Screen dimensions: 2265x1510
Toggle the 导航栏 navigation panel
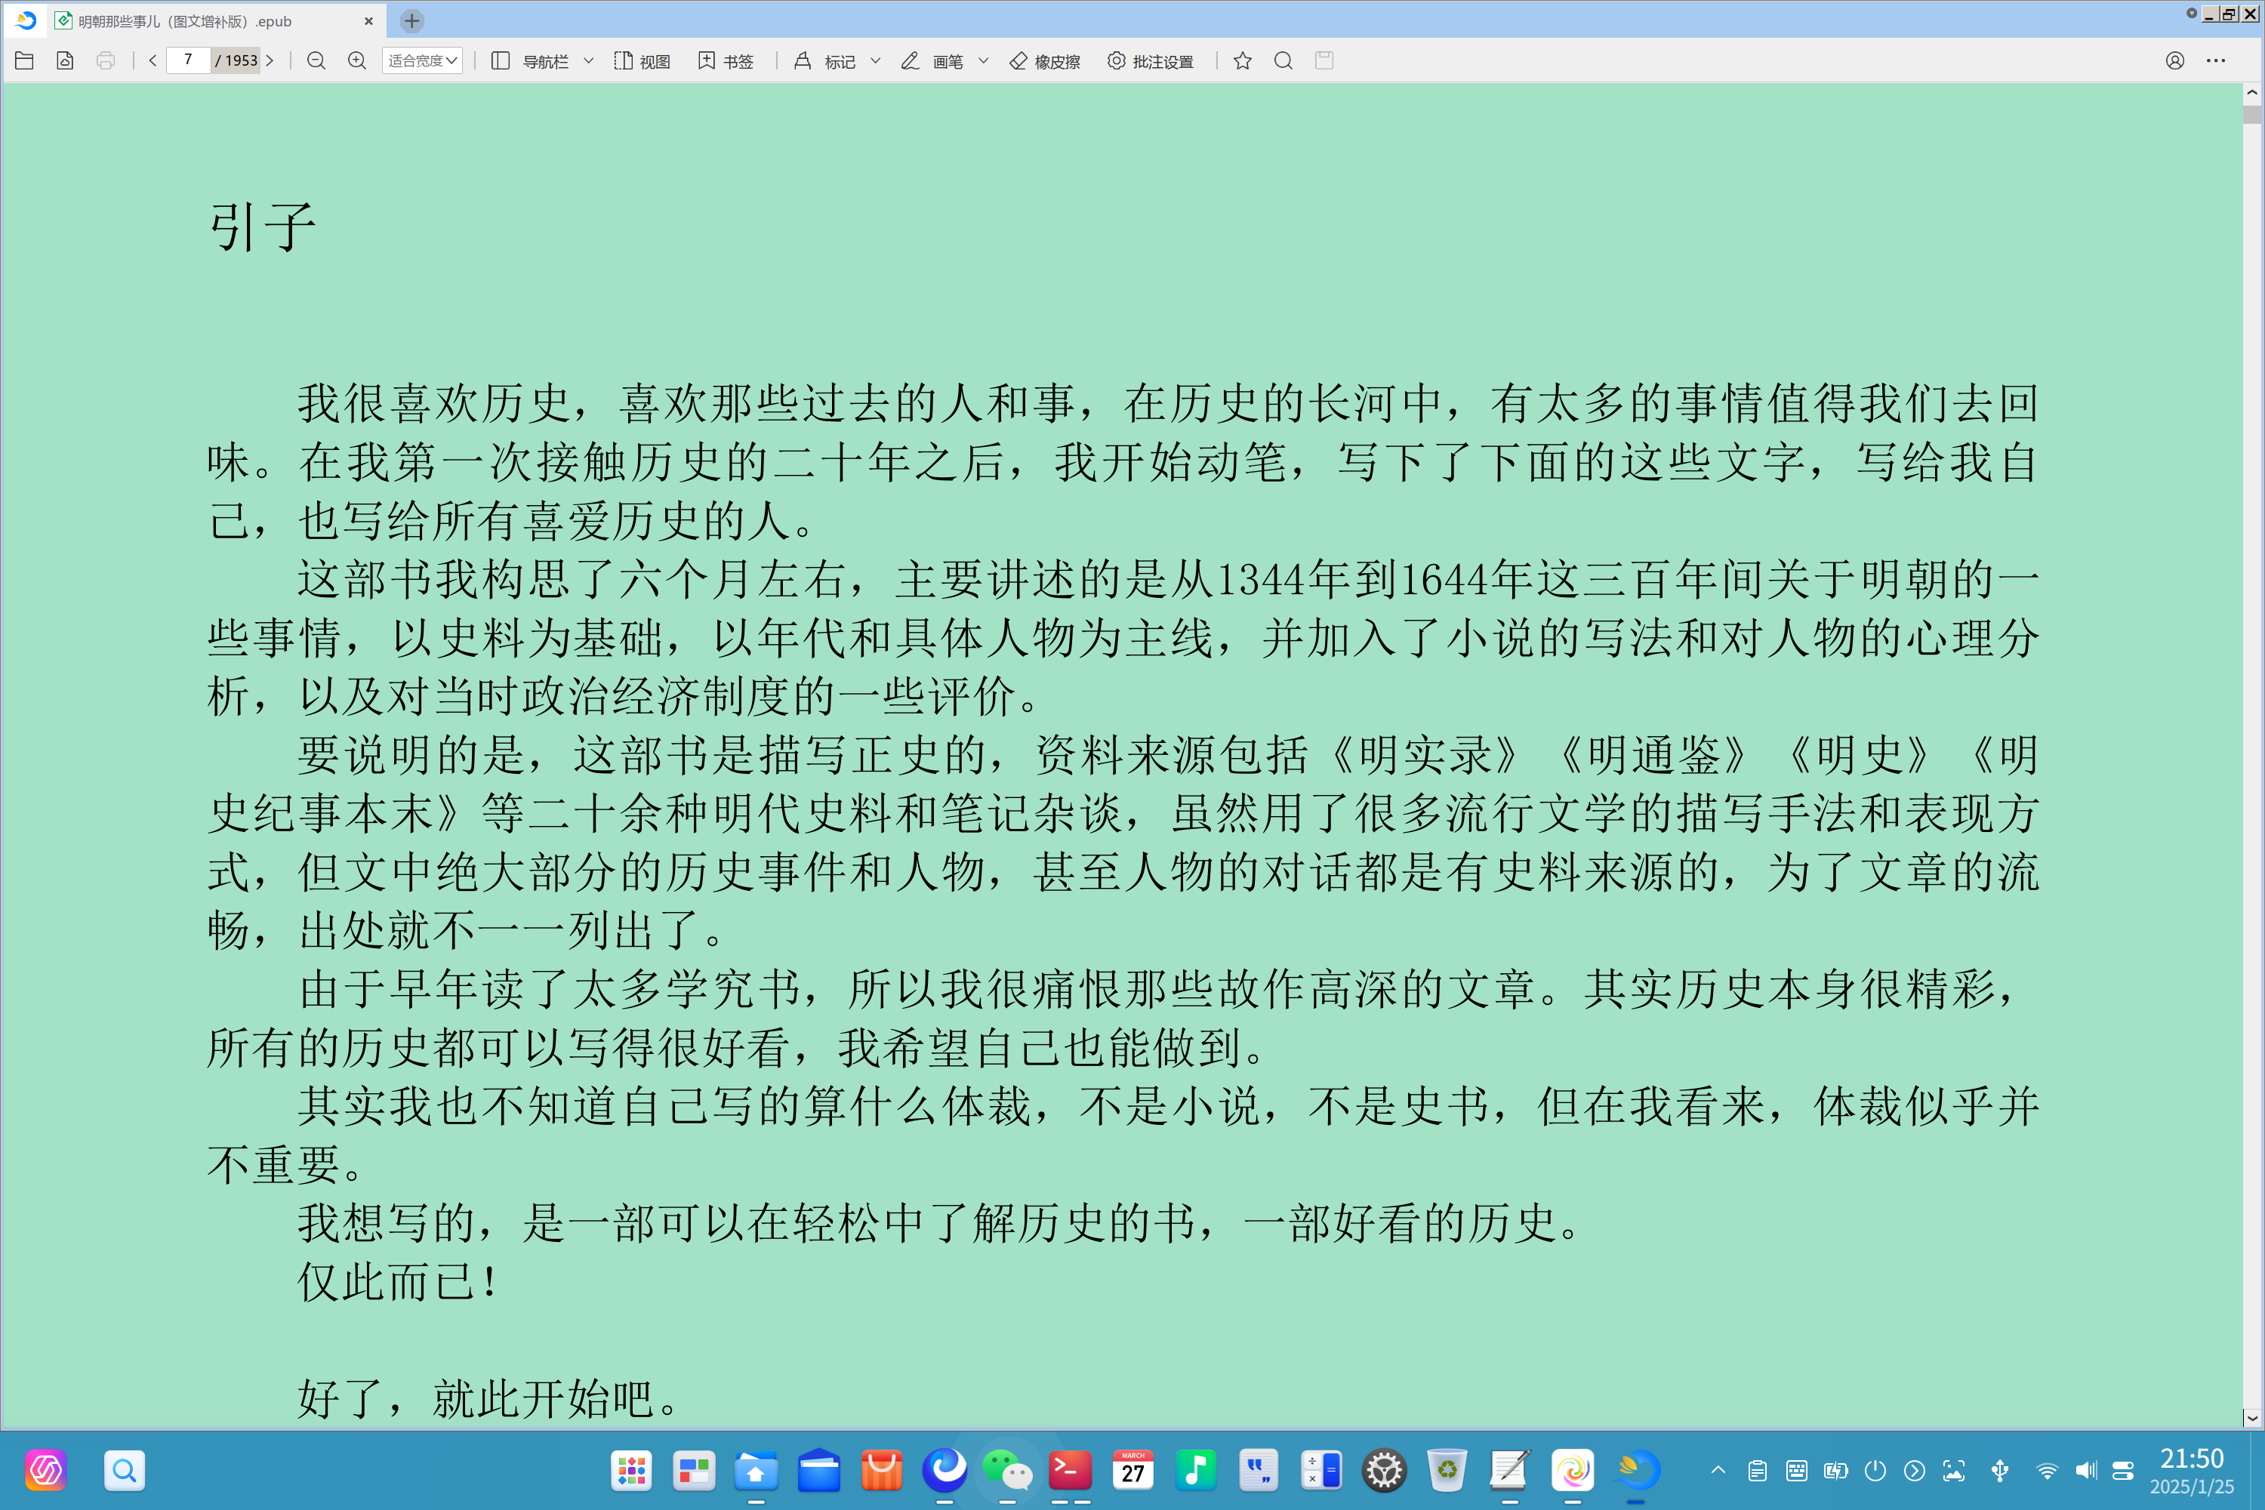pos(531,60)
